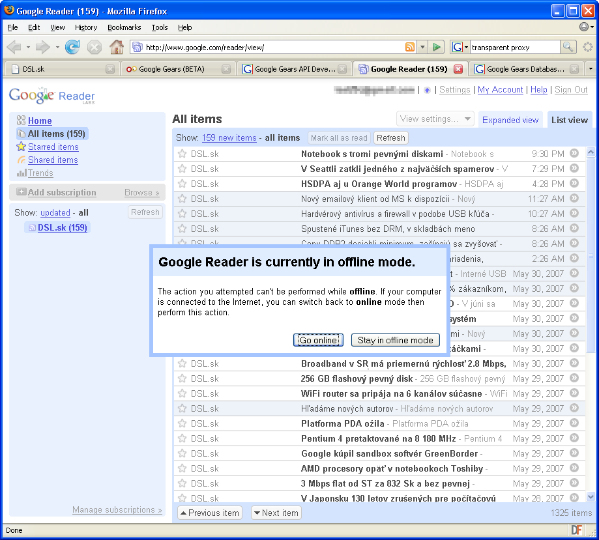Open Starred items in sidebar
Viewport: 599px width, 540px height.
[53, 147]
